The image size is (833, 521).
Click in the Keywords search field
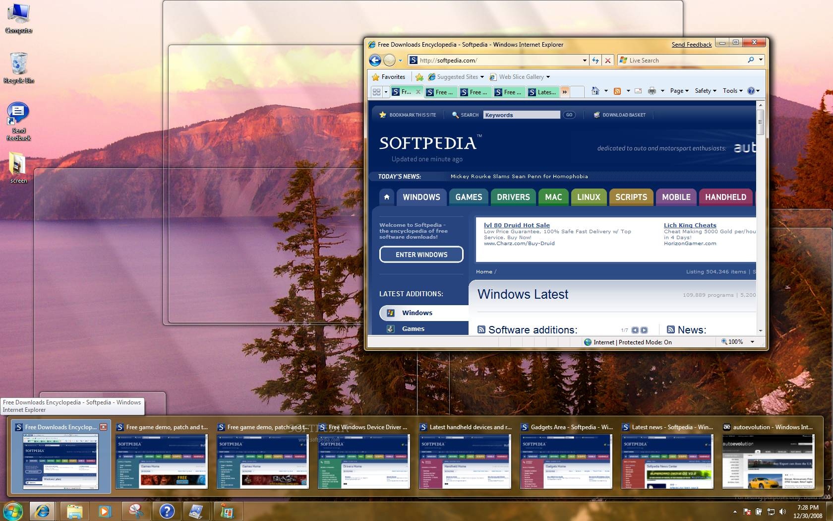(x=522, y=115)
